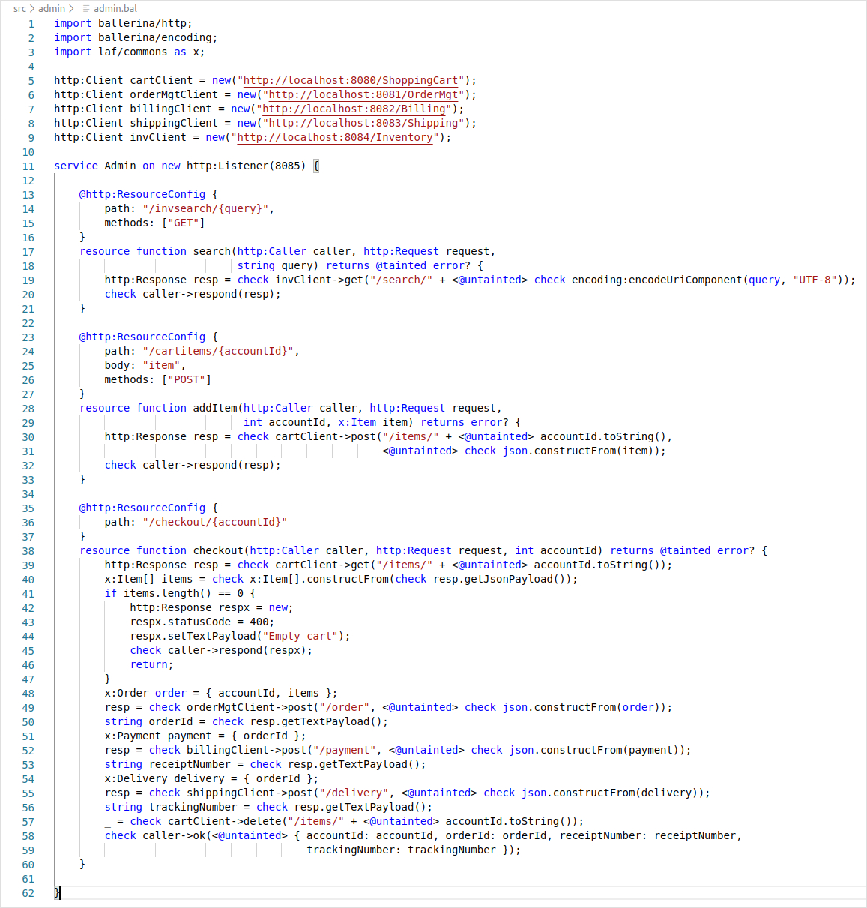
Task: Click 'http:Listener(8085)' text
Action: coord(247,166)
